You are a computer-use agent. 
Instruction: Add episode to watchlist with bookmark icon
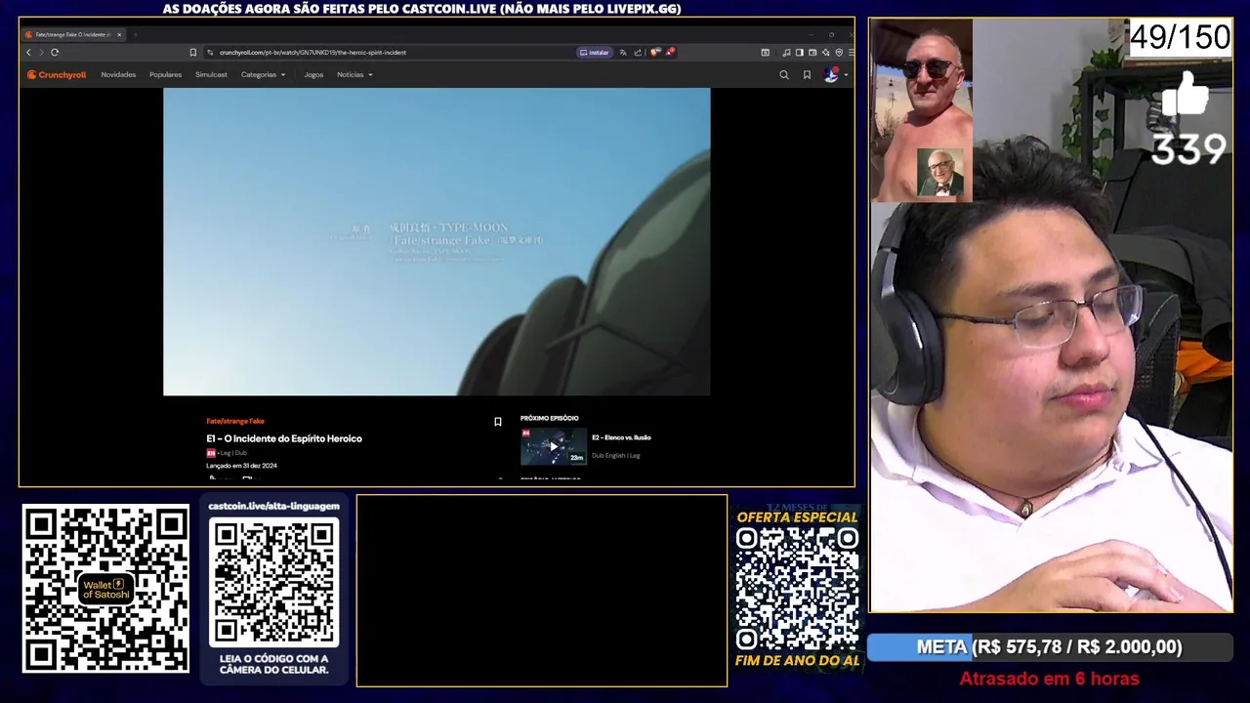pyautogui.click(x=497, y=422)
